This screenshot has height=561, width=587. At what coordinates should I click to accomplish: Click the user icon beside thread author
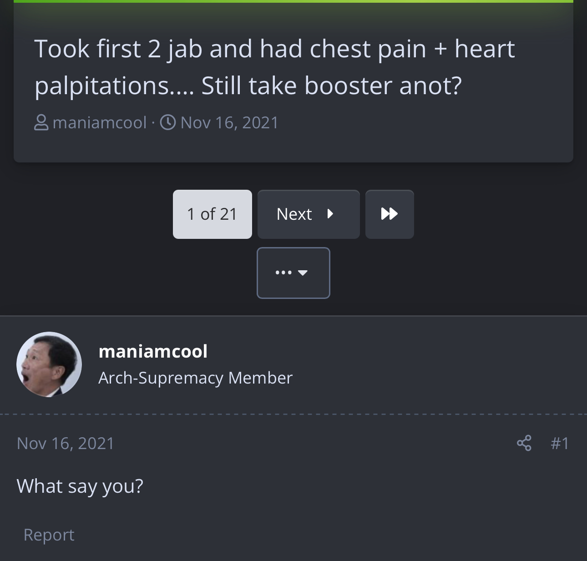pyautogui.click(x=41, y=123)
